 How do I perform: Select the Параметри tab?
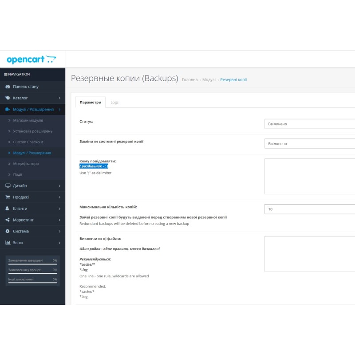click(x=91, y=103)
